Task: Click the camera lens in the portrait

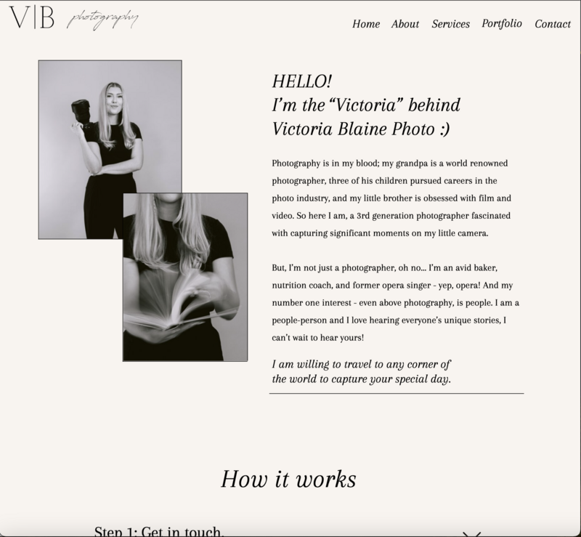Action: tap(81, 111)
